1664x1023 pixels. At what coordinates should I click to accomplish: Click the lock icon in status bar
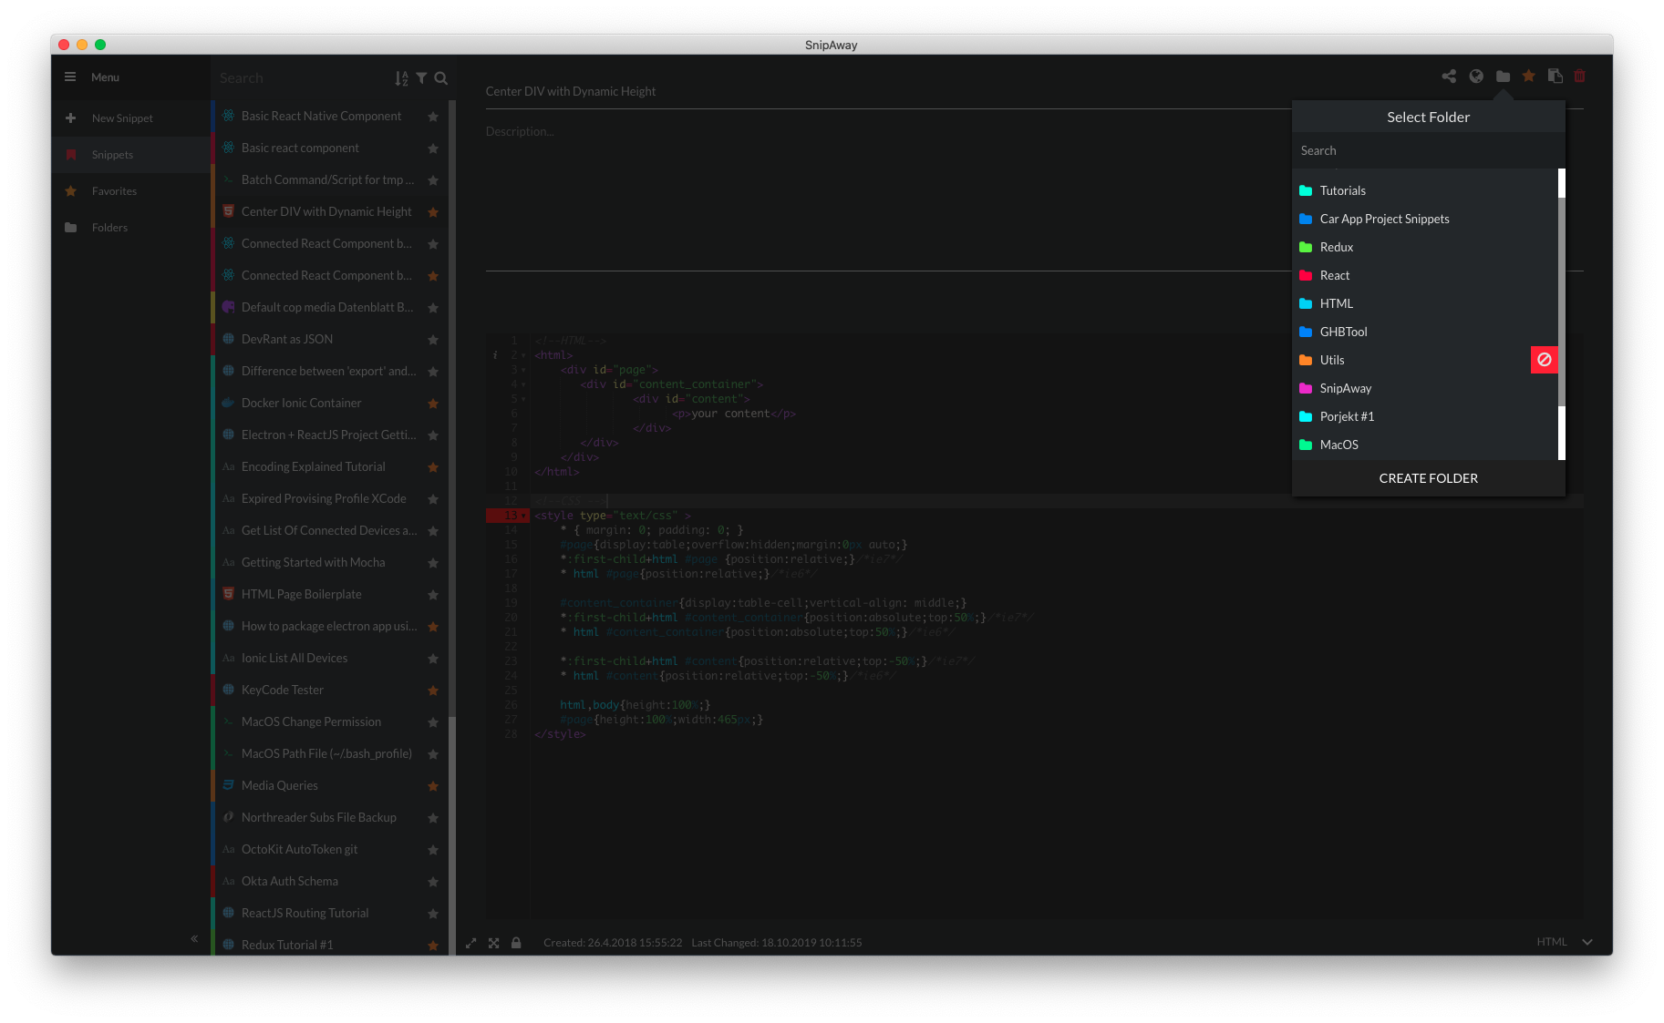click(x=516, y=943)
